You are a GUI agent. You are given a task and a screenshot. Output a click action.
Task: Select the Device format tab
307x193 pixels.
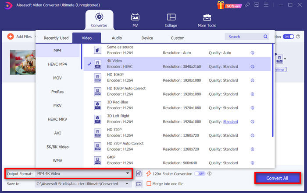(147, 38)
